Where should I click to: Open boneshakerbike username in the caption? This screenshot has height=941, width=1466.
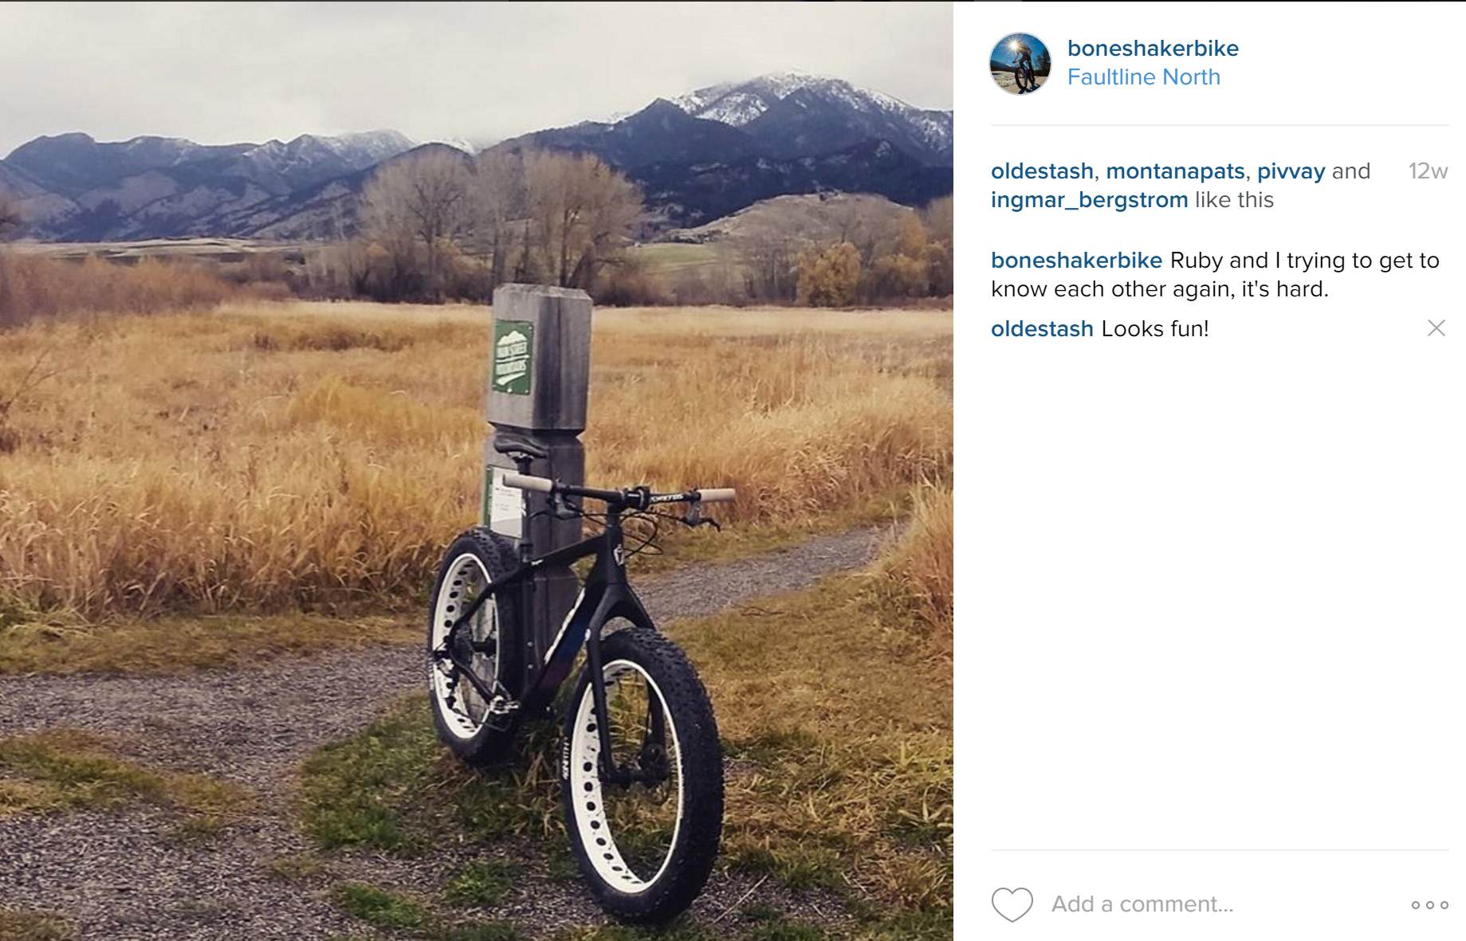(1076, 261)
